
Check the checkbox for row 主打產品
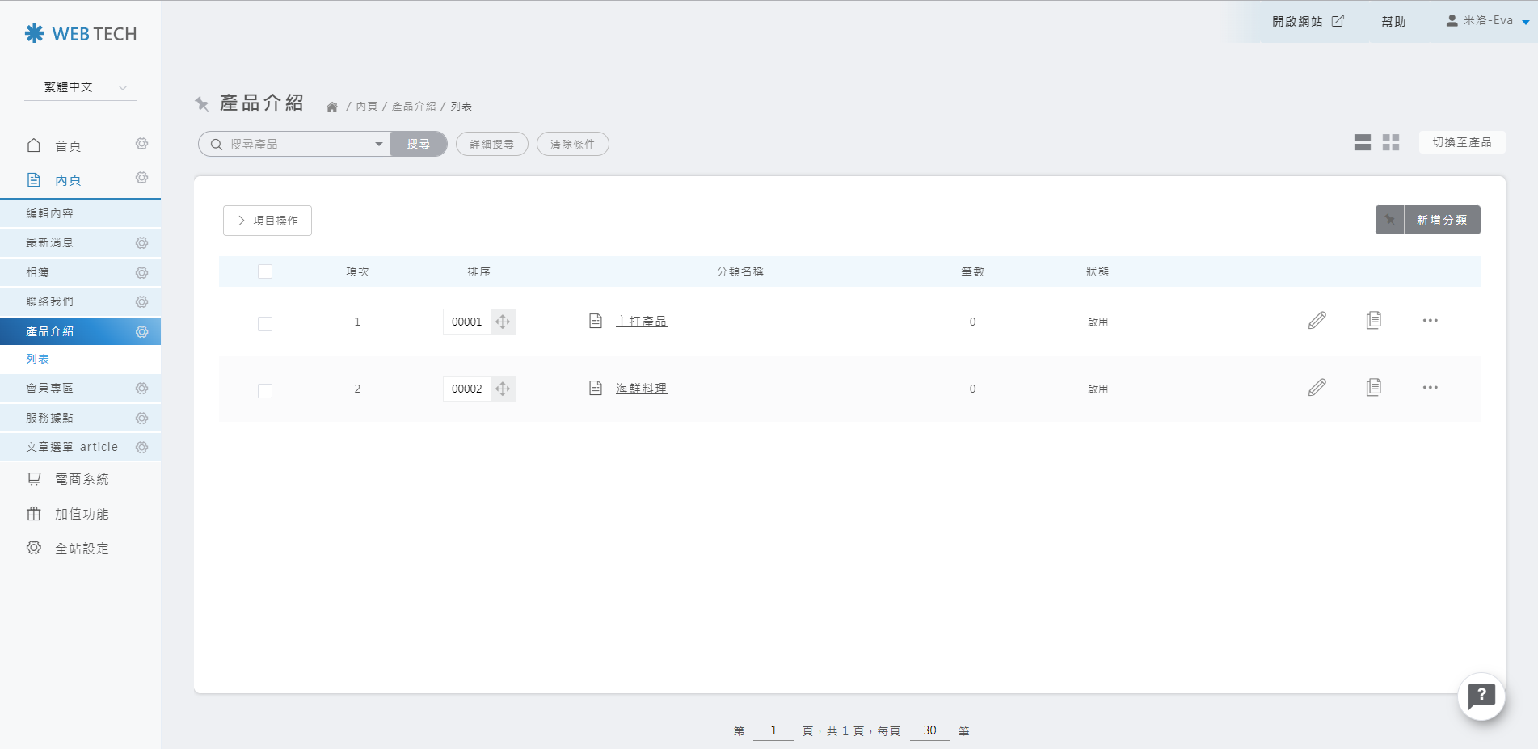pos(265,324)
